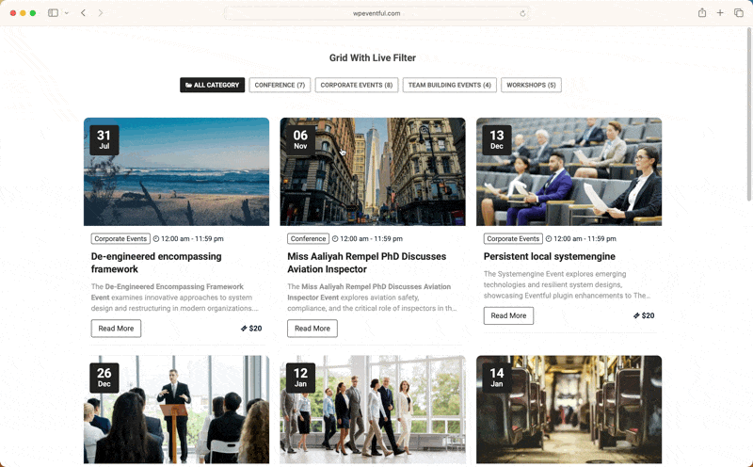Screen dimensions: 753x467
Task: Focus the wpeventful.com address bar
Action: (x=376, y=13)
